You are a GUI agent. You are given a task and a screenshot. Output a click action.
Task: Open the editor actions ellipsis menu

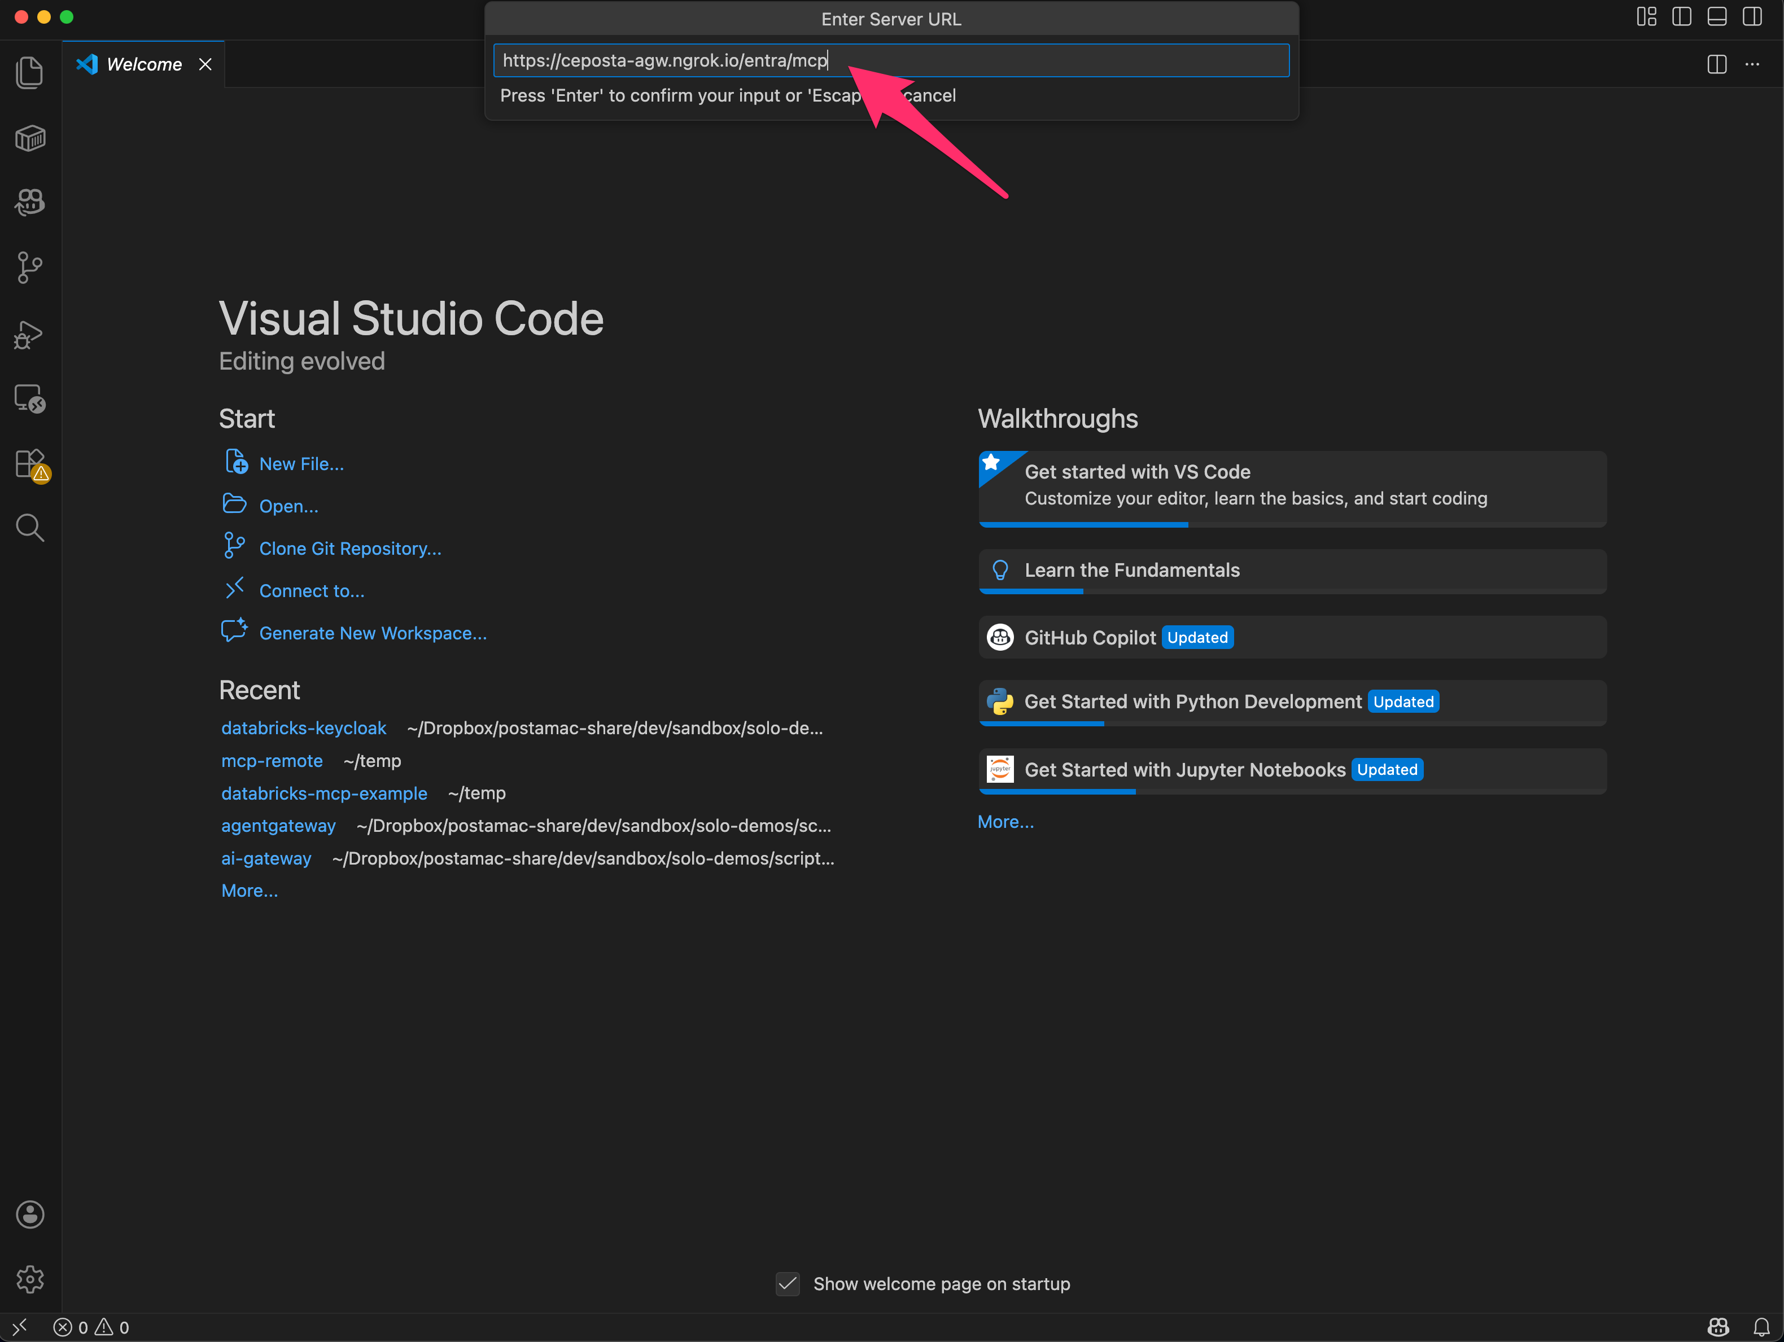[x=1752, y=64]
